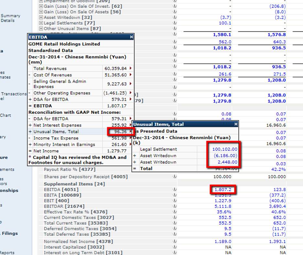Click the anchor icon in the EBIT [400] row
303x255 pixels.
point(174,201)
